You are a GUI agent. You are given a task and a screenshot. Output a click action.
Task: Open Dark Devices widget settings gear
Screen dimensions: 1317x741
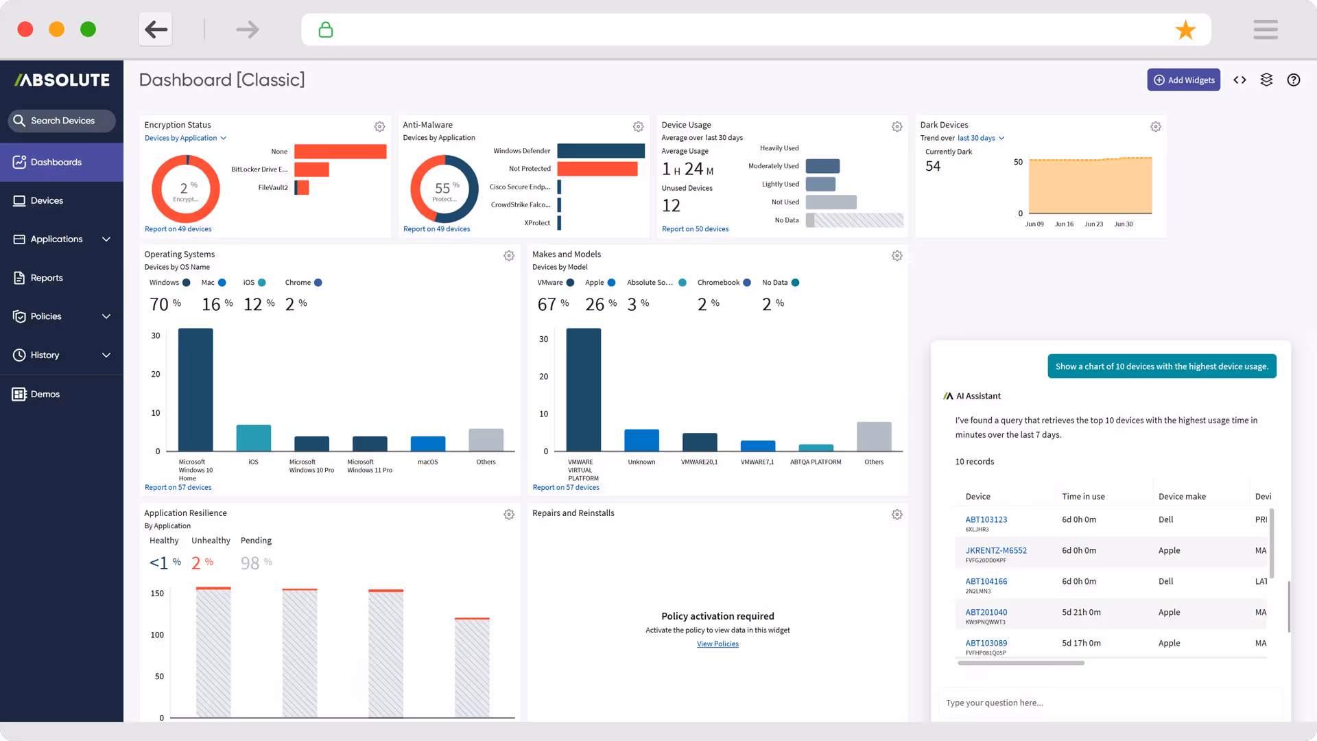click(x=1155, y=127)
